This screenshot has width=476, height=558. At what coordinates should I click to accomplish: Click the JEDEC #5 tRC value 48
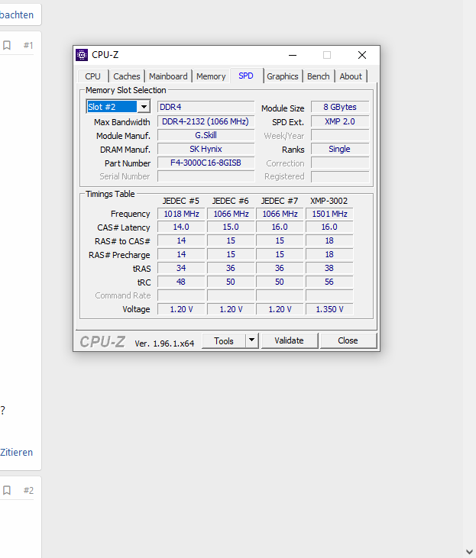(181, 282)
